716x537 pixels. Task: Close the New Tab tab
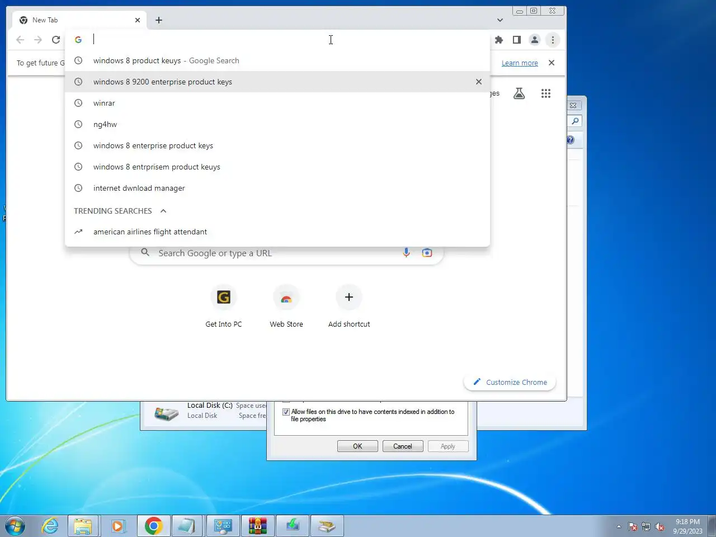click(138, 20)
